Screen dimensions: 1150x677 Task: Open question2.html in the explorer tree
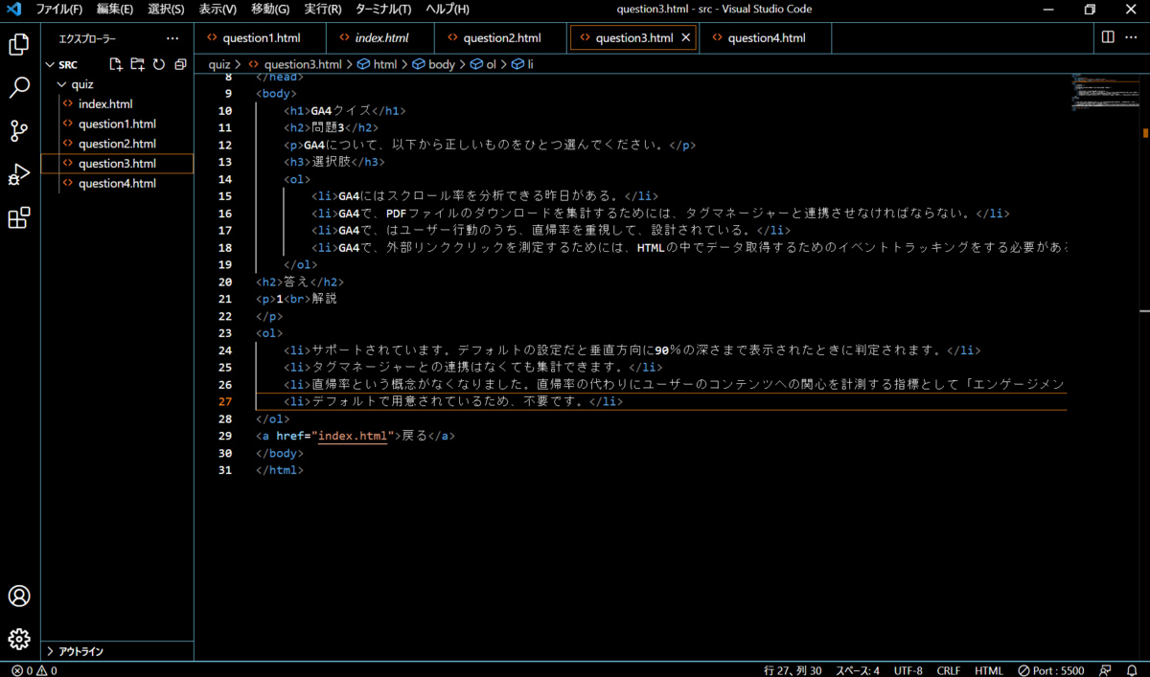coord(117,144)
